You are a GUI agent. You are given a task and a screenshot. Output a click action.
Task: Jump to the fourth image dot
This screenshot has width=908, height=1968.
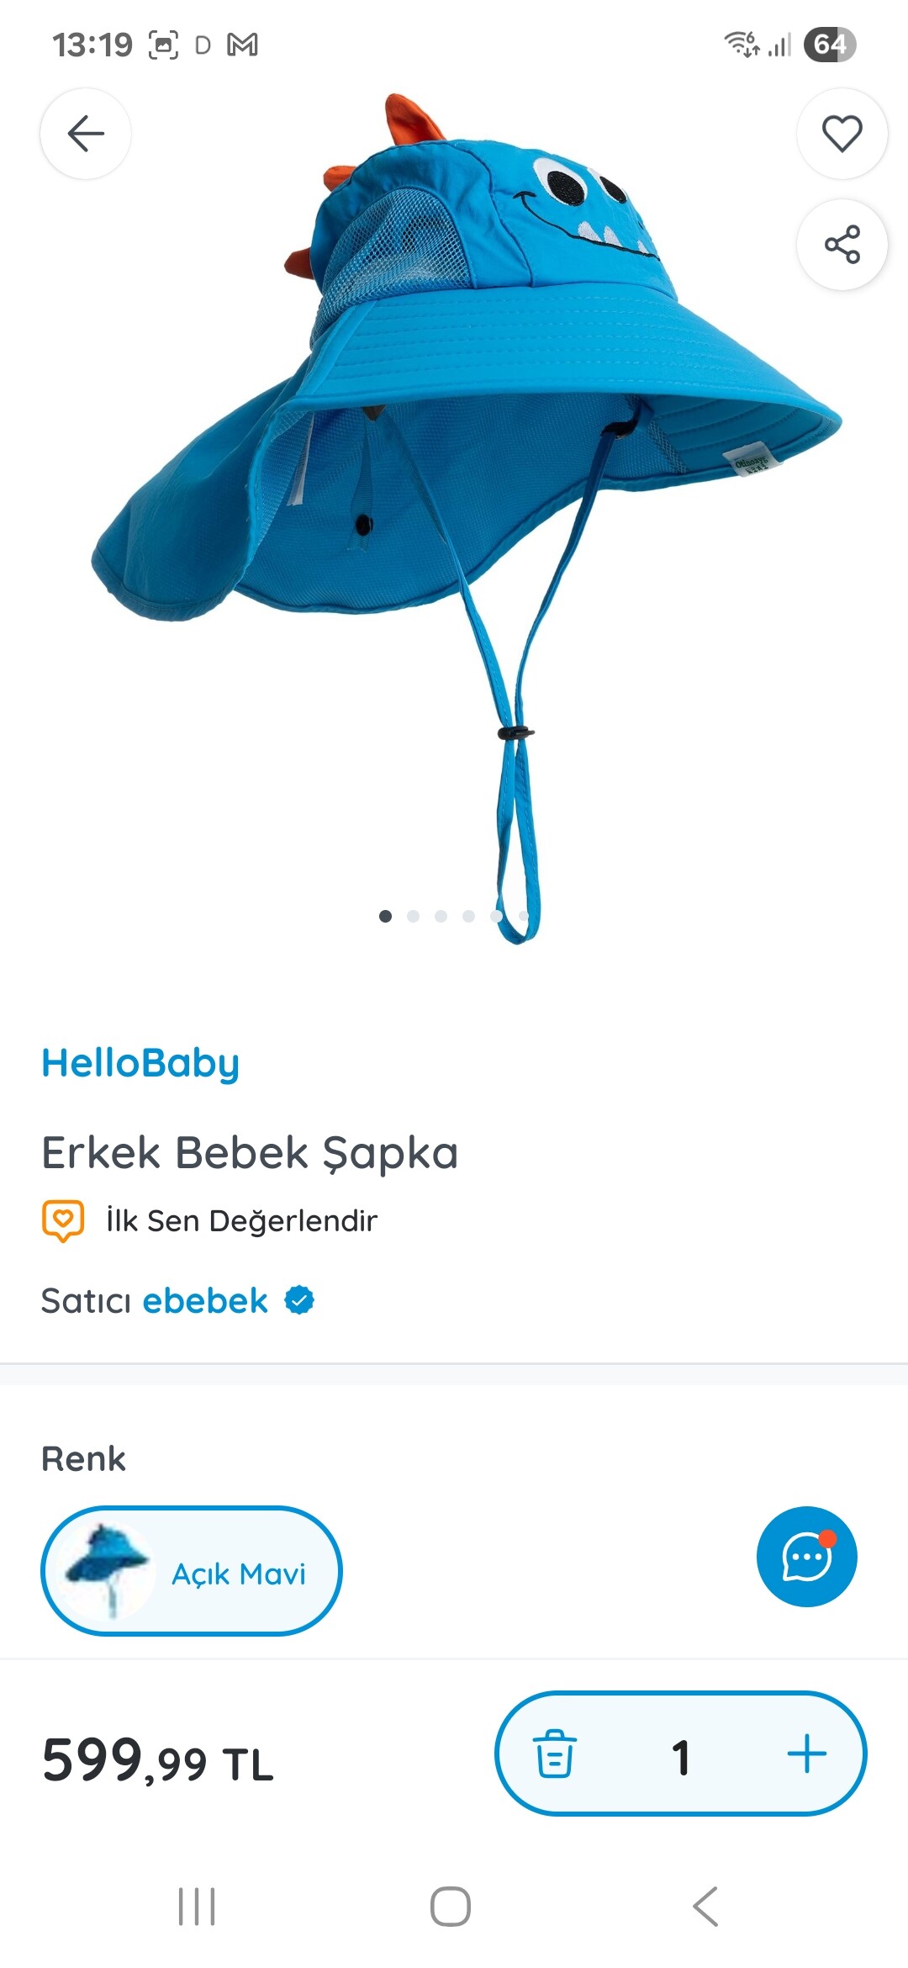tap(468, 916)
